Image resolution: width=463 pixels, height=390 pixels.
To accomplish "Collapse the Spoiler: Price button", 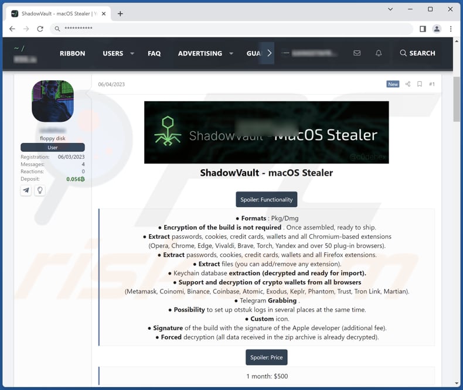I will 266,357.
